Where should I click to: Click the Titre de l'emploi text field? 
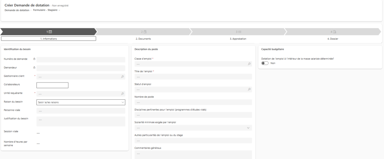193,77
